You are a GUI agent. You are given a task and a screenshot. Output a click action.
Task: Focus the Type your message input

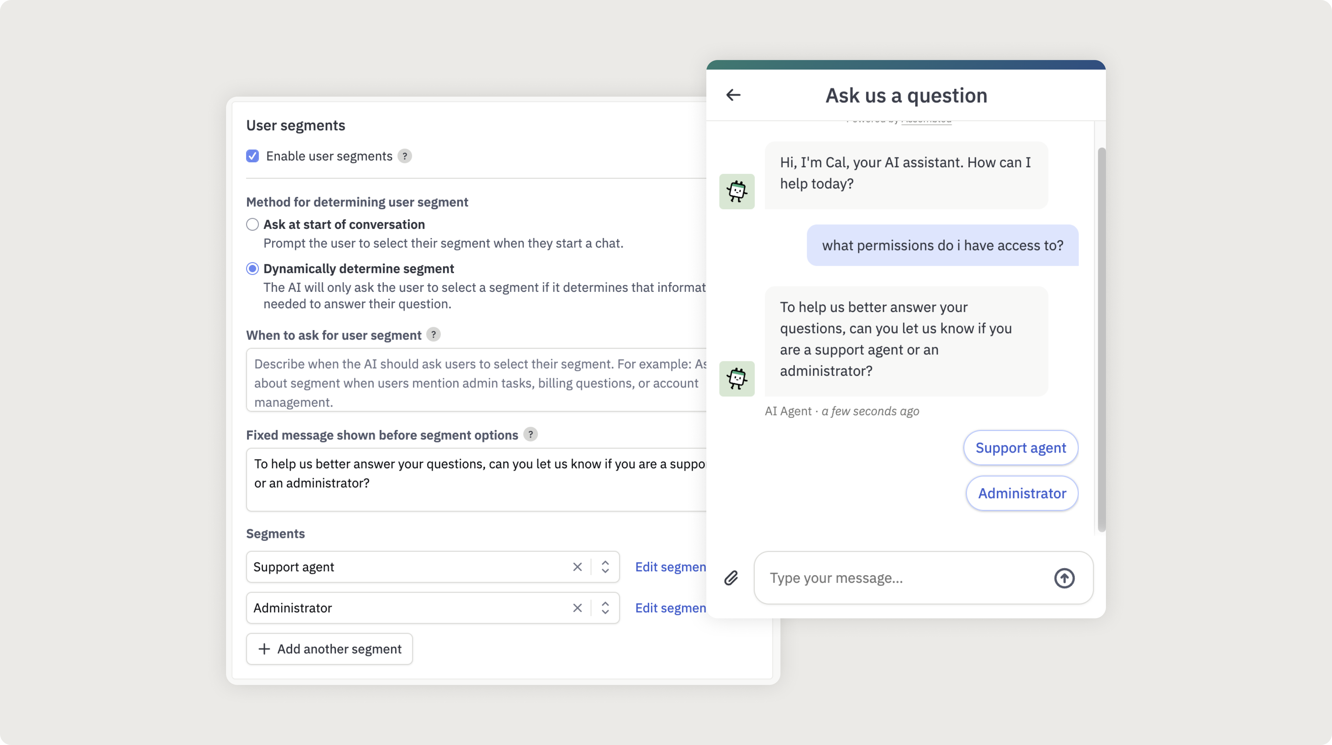pos(924,578)
